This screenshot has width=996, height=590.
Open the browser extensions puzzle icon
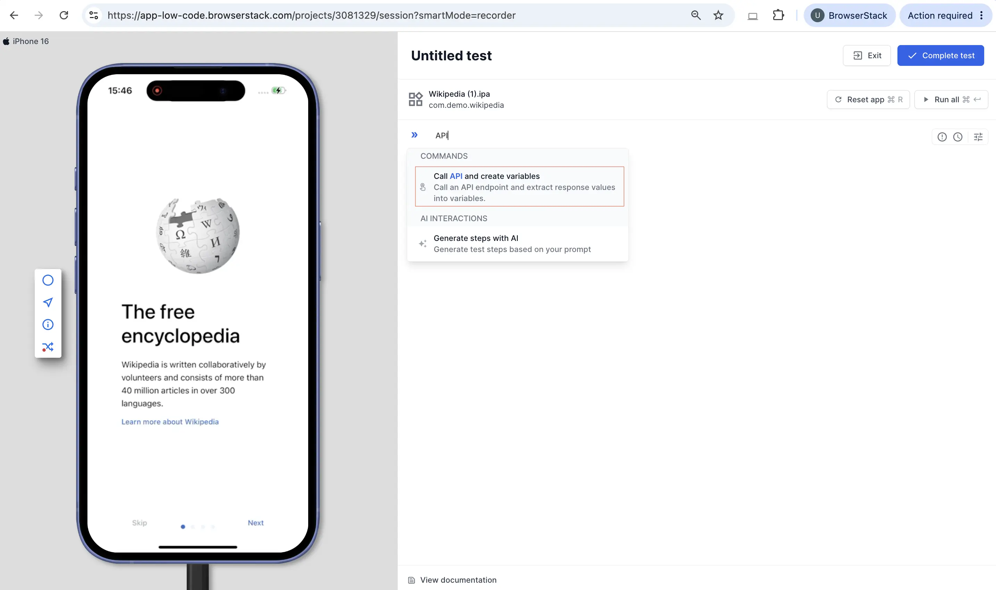point(778,16)
